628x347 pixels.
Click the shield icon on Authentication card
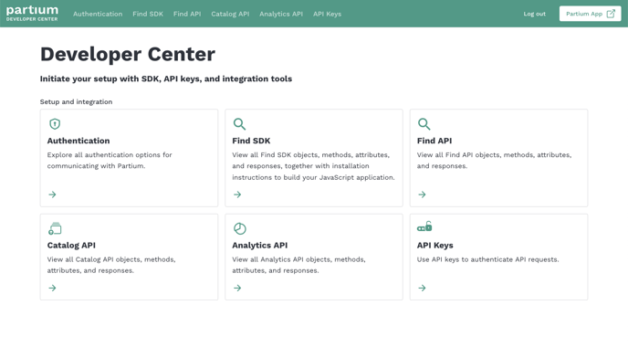(55, 124)
